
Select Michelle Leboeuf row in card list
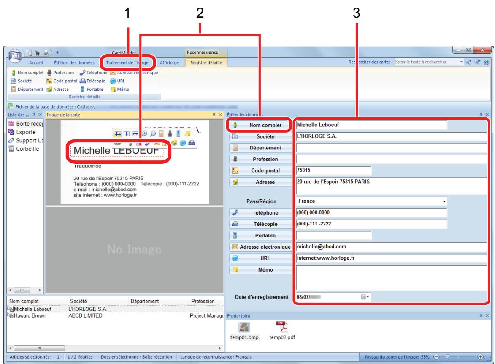pyautogui.click(x=115, y=309)
